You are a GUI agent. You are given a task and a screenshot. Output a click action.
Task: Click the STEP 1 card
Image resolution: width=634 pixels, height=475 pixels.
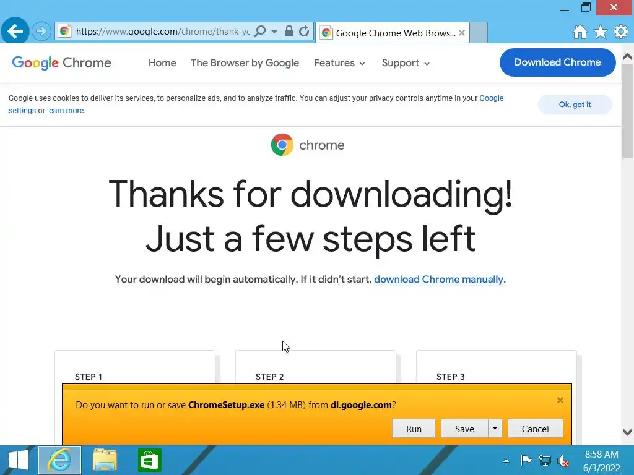[134, 367]
